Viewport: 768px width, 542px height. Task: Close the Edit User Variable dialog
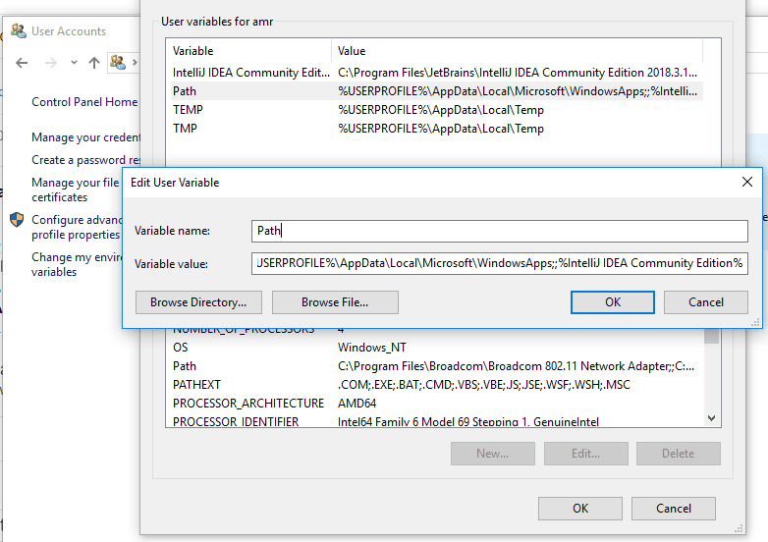747,182
